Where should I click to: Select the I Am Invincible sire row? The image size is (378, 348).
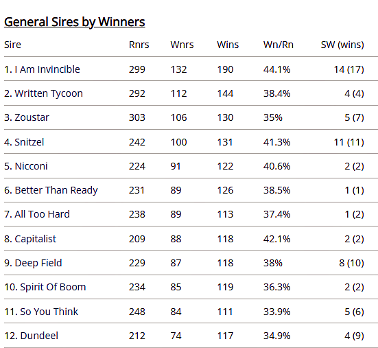click(191, 69)
